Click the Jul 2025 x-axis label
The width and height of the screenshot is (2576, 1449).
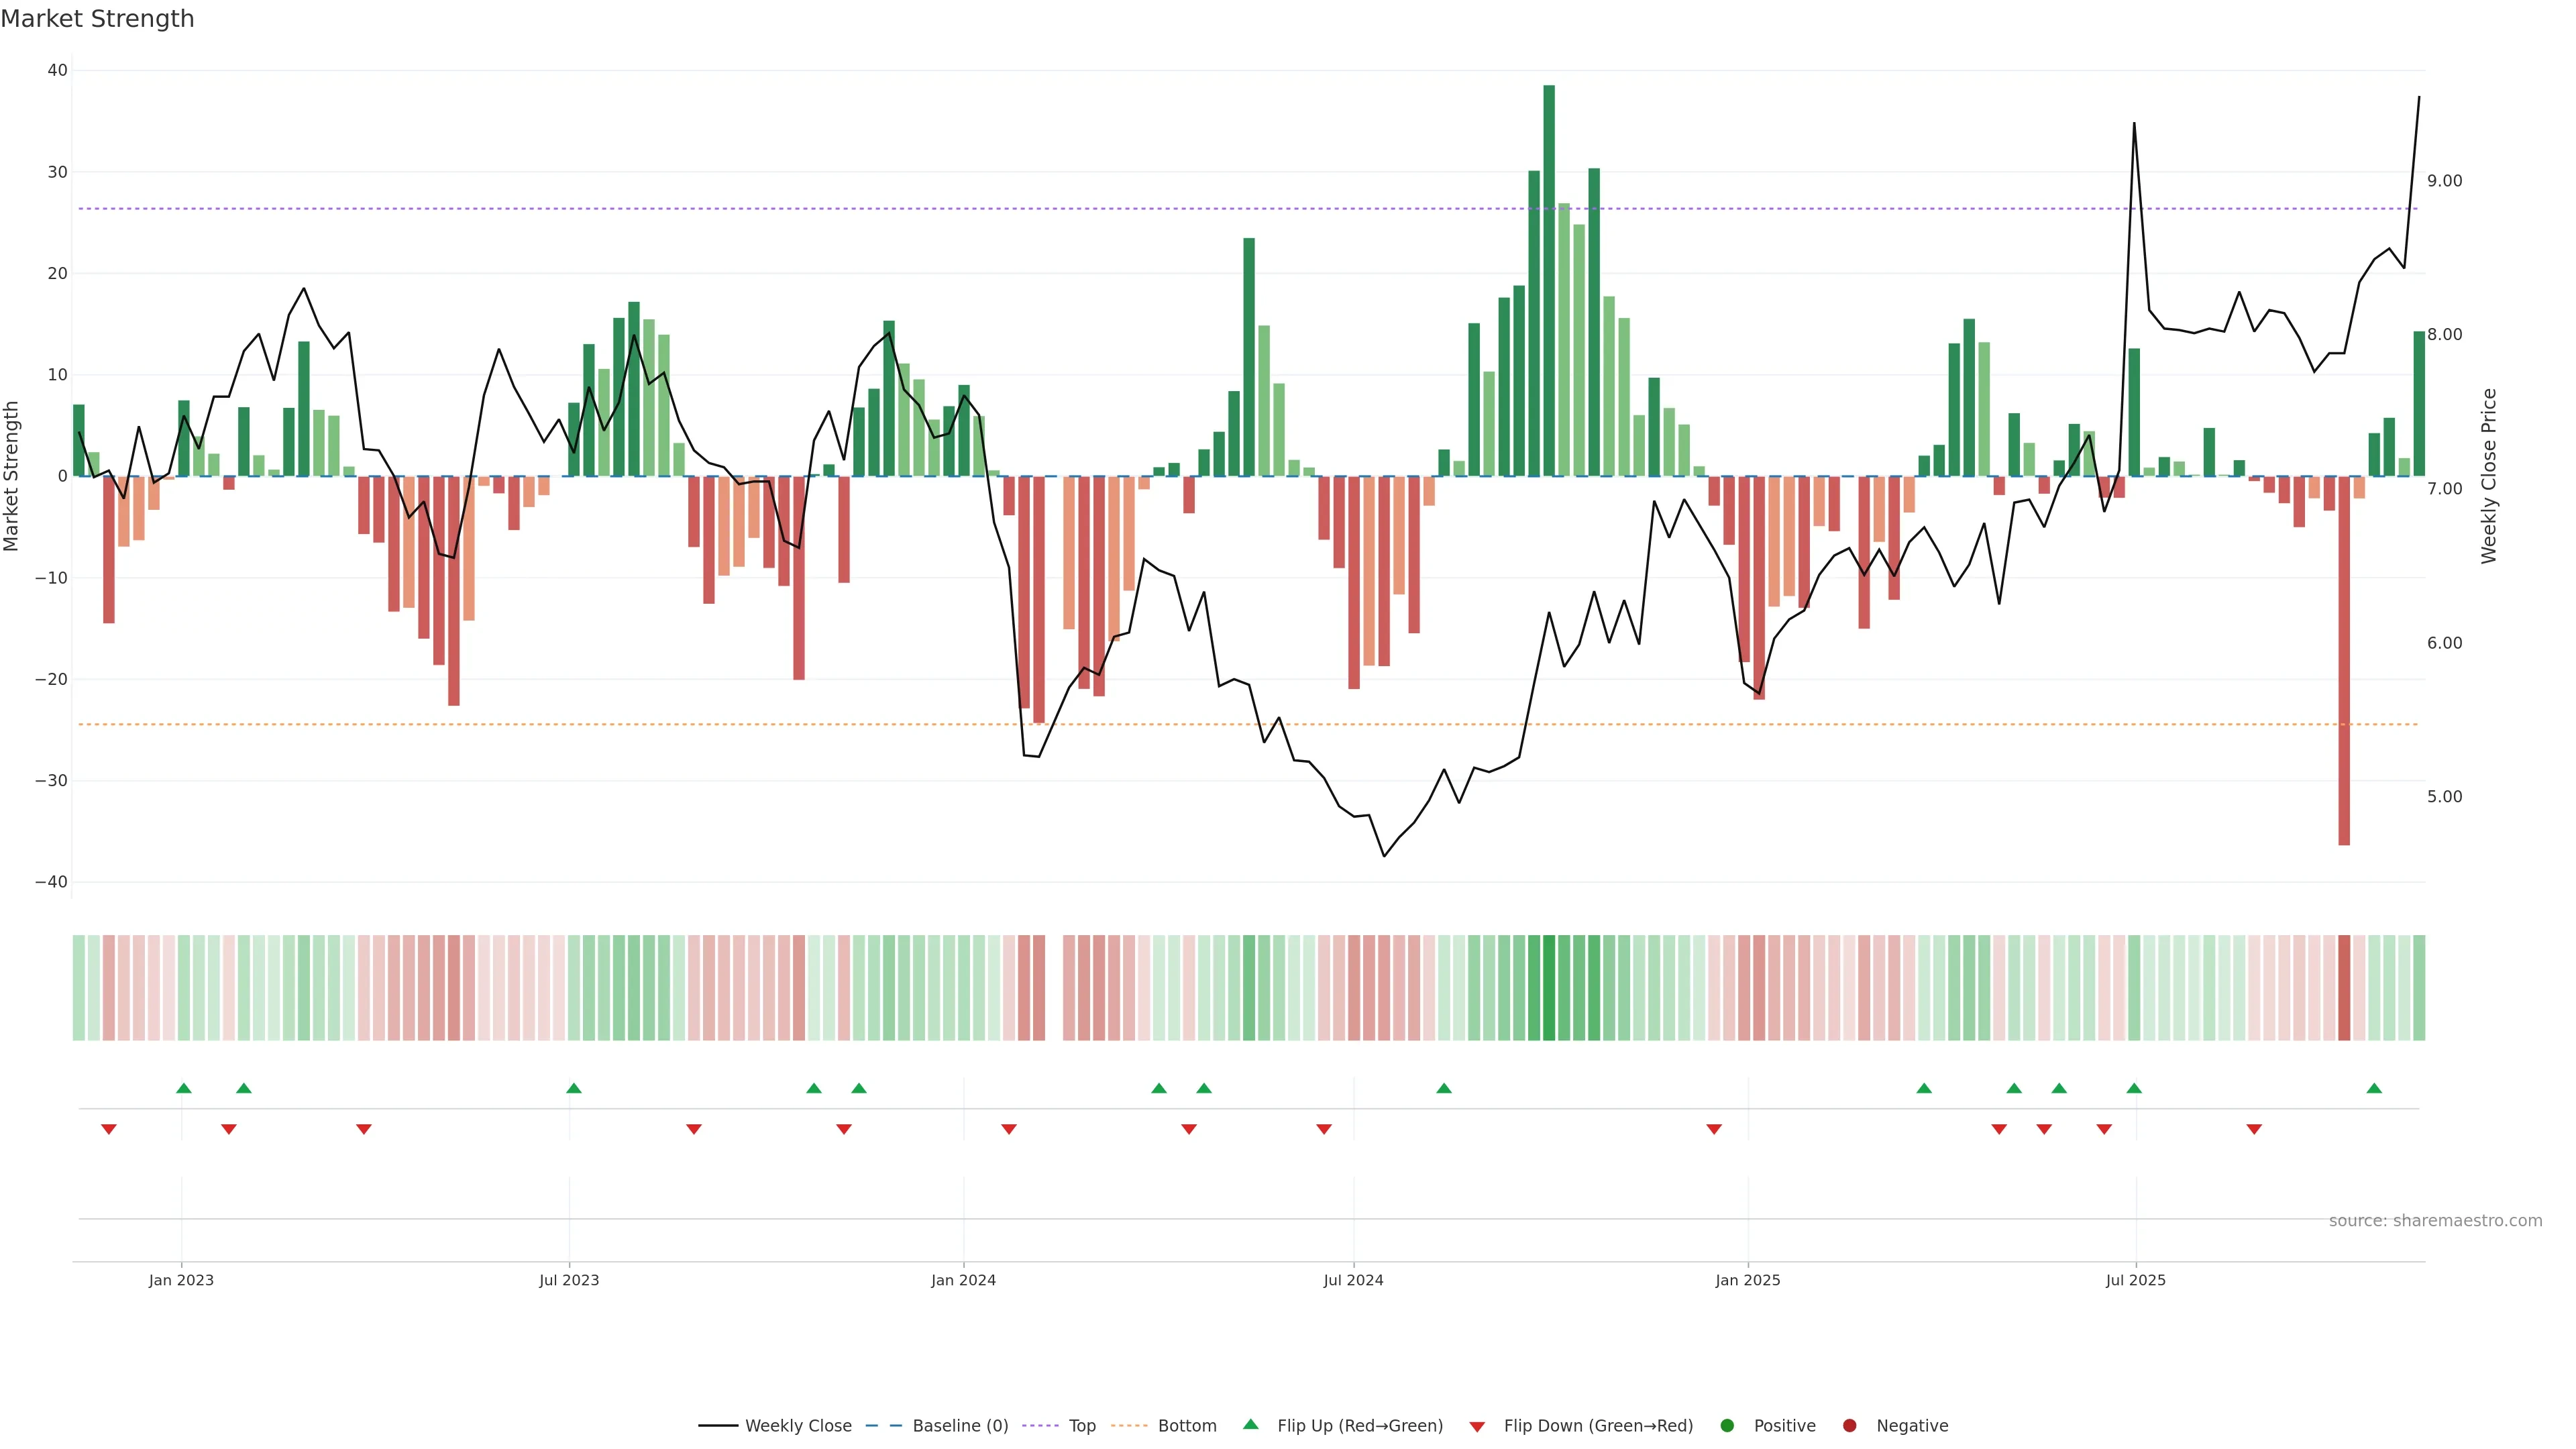[x=2135, y=1280]
